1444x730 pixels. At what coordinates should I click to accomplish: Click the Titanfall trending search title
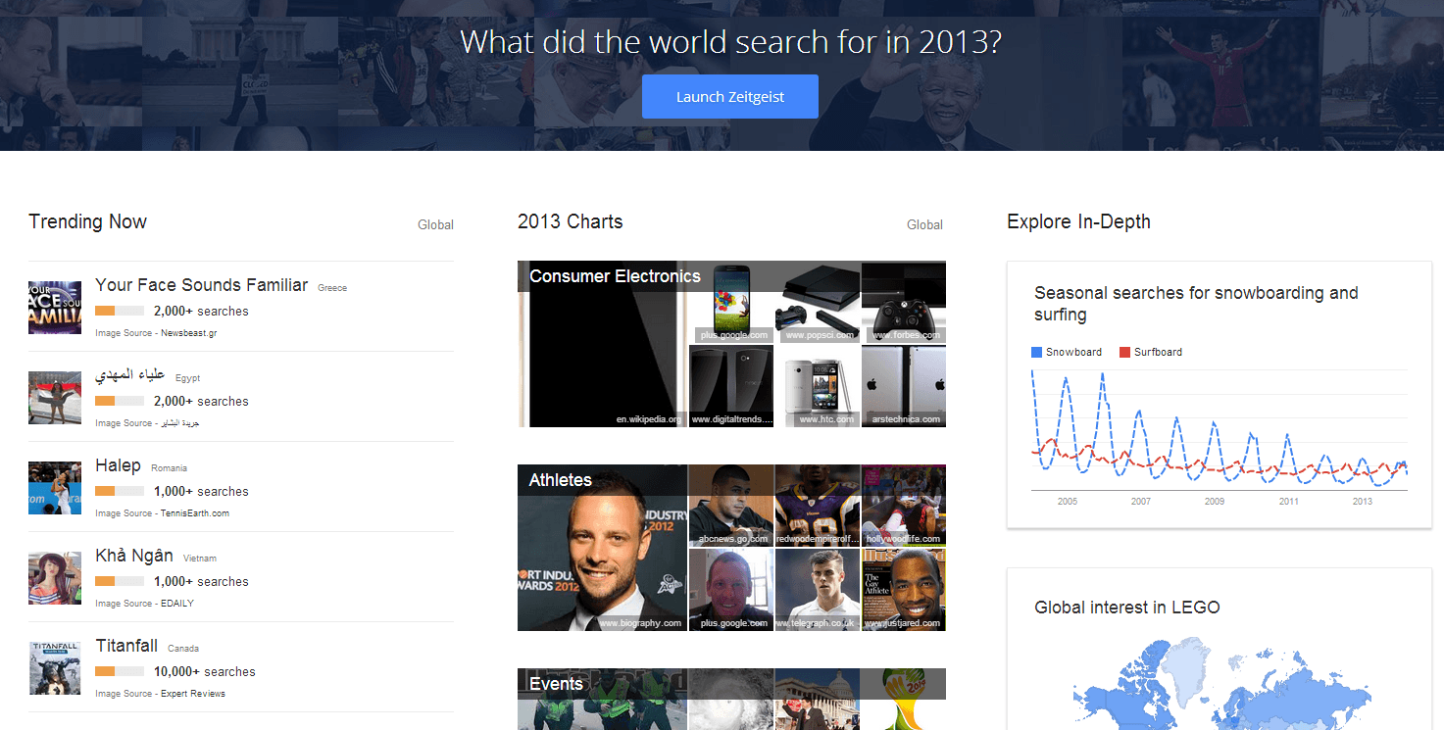126,646
